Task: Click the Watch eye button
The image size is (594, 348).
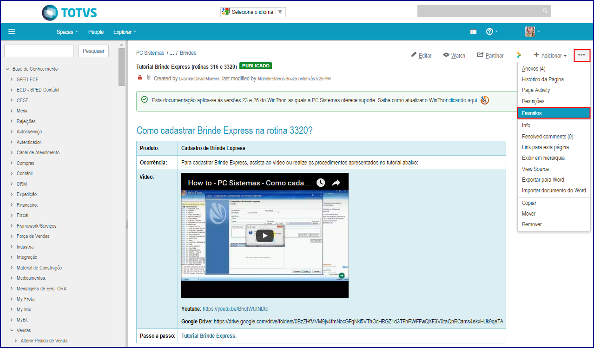Action: pos(454,55)
